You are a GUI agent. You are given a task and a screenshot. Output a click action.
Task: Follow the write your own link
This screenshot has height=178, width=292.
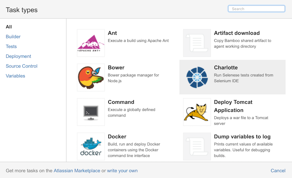(x=122, y=171)
